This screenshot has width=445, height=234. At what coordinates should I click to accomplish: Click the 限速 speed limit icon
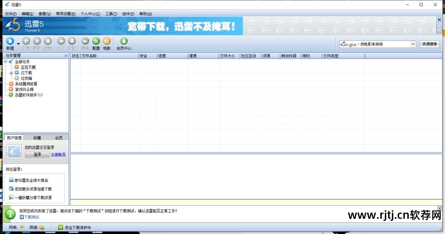pyautogui.click(x=42, y=227)
